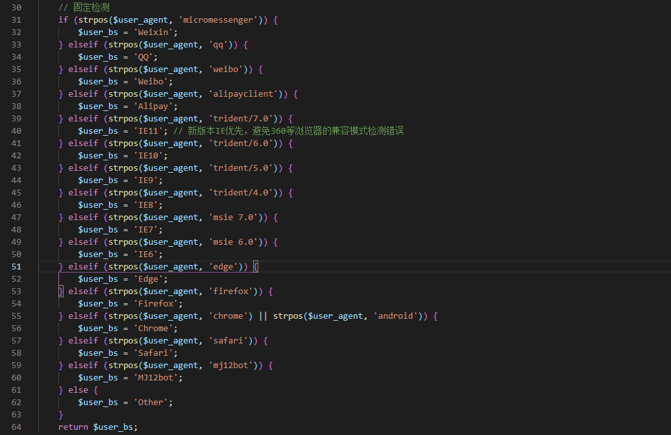Click the 'if' keyword on line 31
Viewport: 671px width, 435px height.
[64, 20]
